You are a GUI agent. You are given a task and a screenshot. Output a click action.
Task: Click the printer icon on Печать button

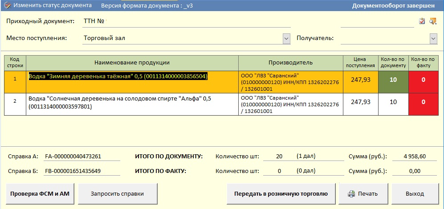(351, 194)
